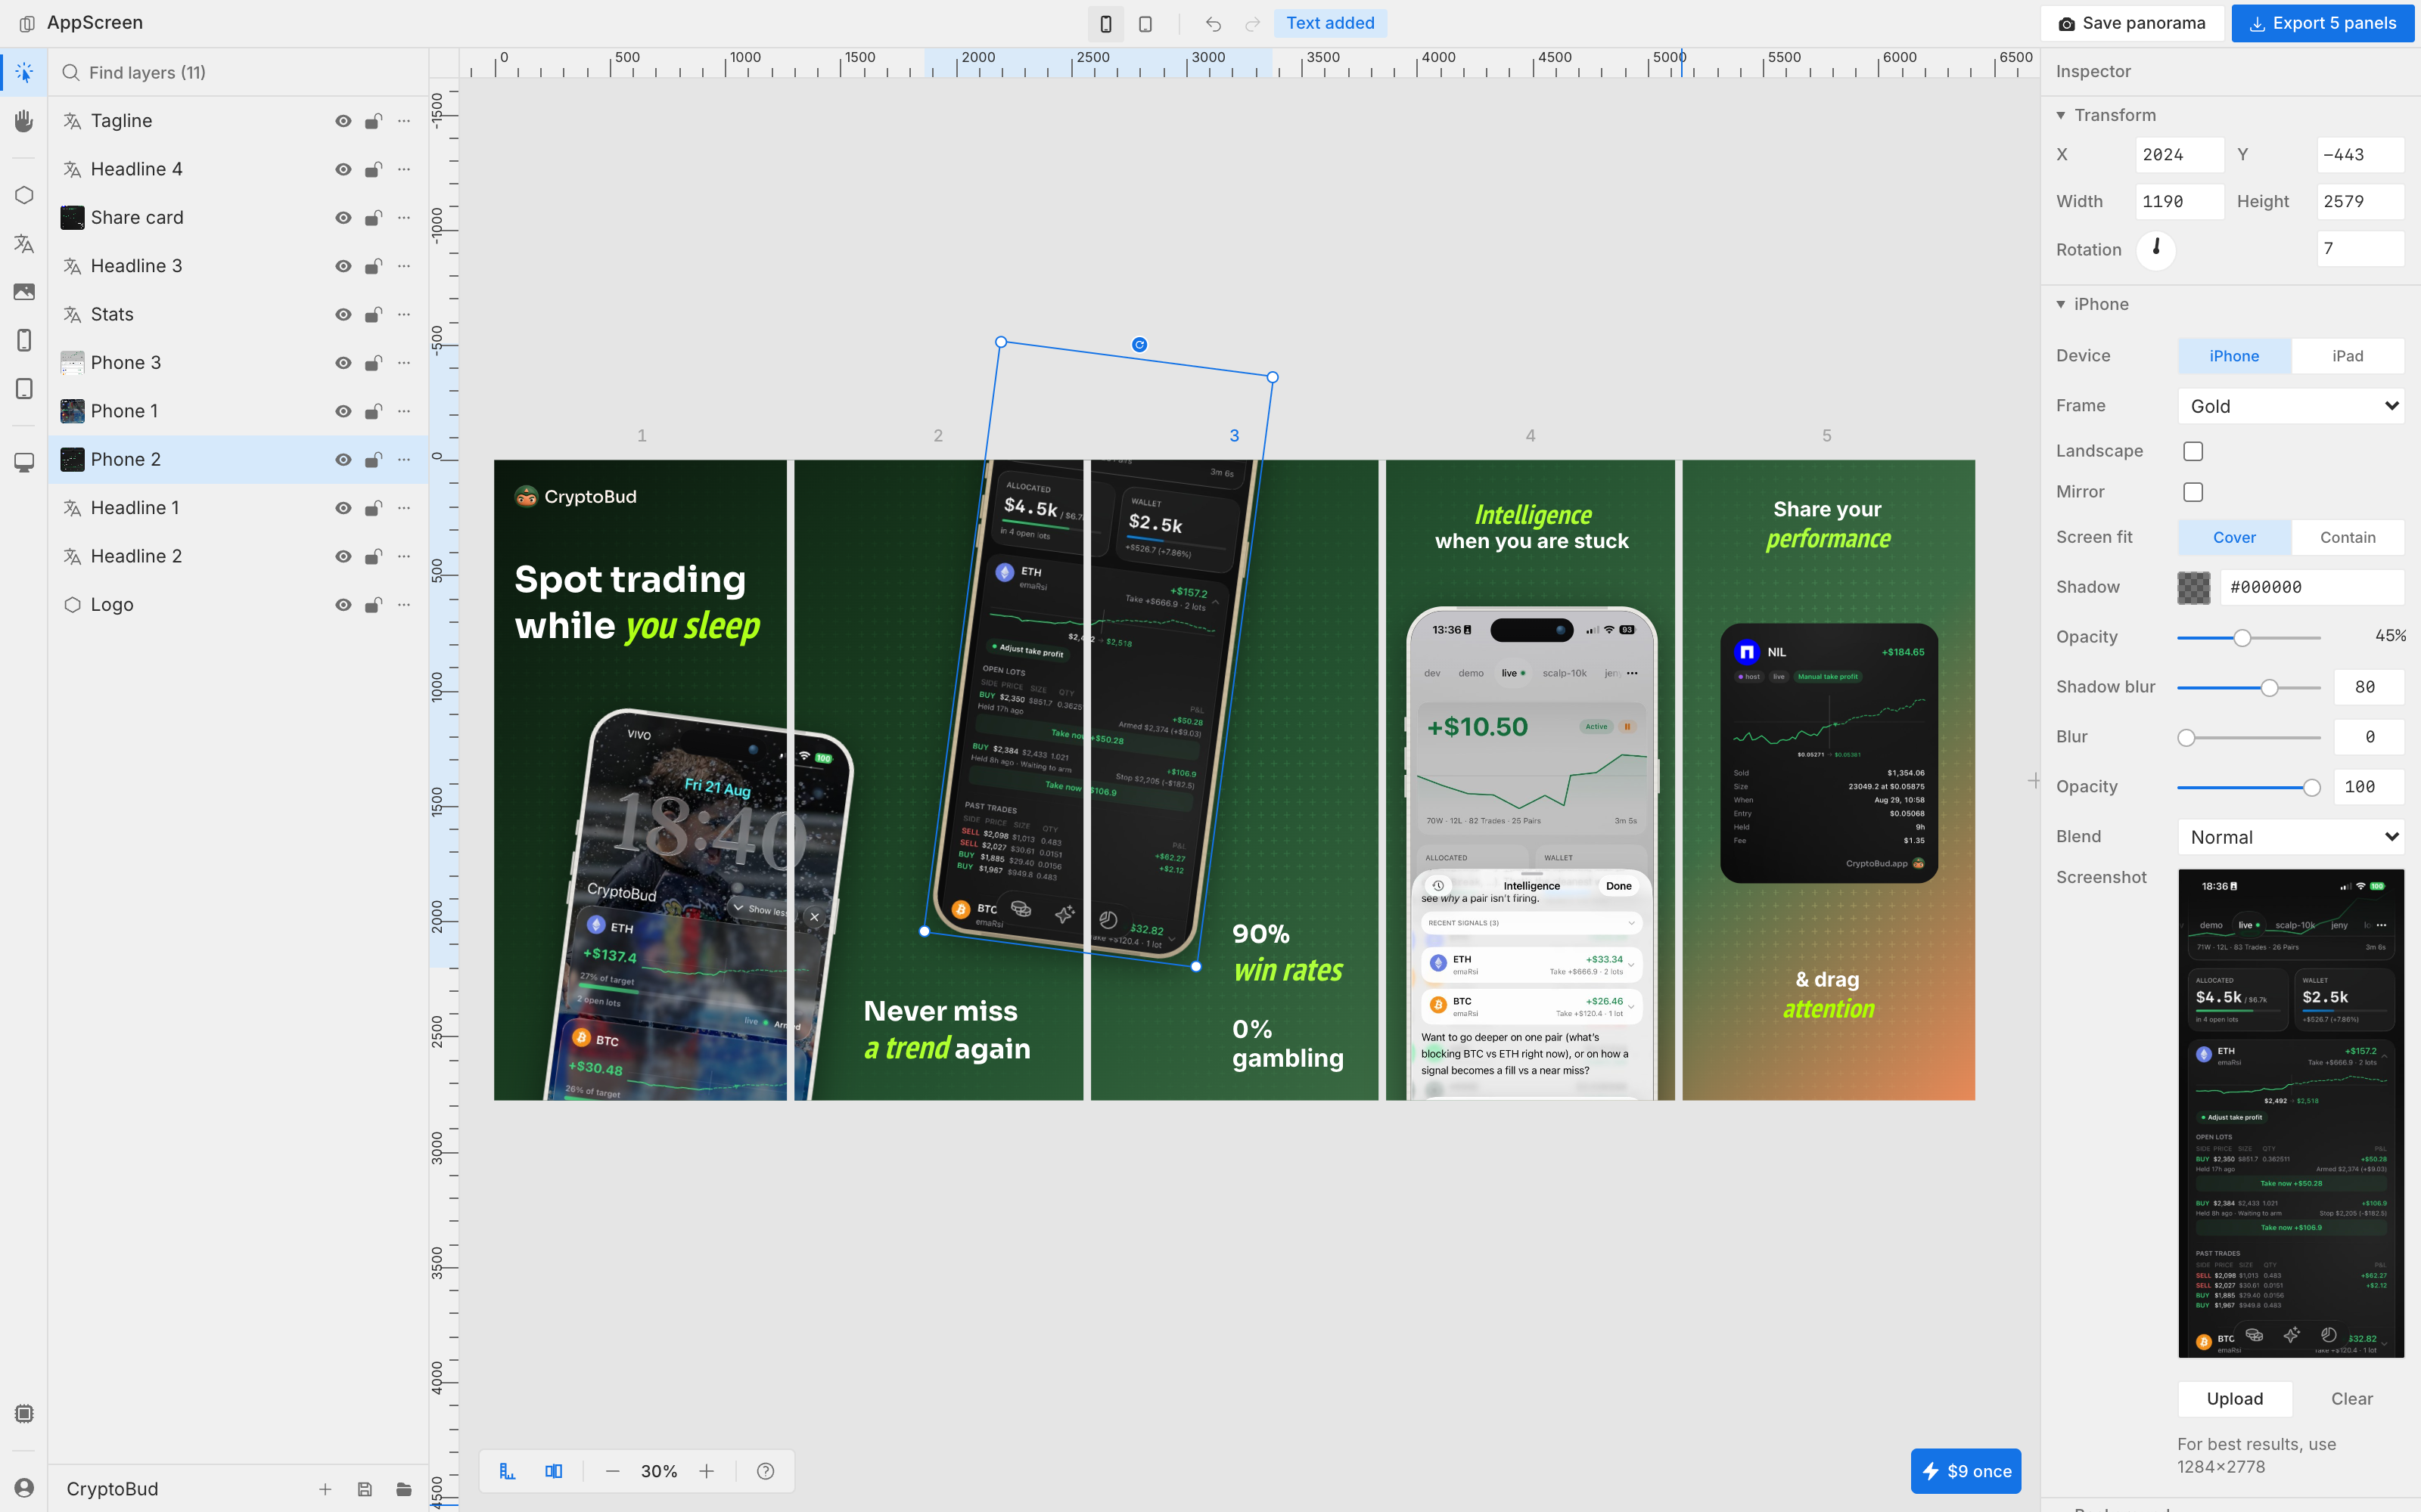2421x1512 pixels.
Task: Select the pointer/select tool in left toolbar
Action: 24,72
